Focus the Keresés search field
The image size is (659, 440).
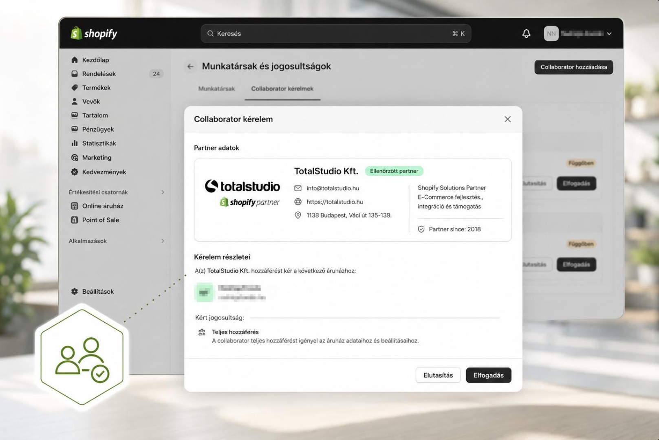336,33
